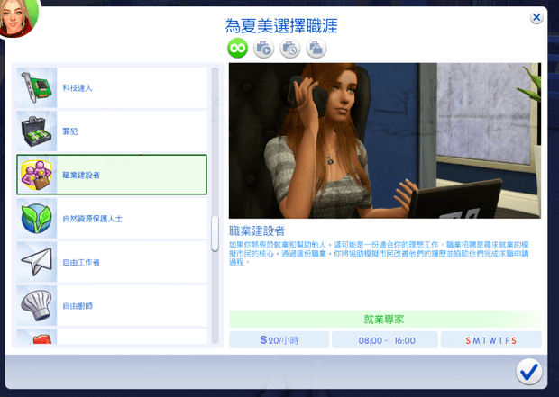Close the career selection dialog
Screen dimensions: 559x397
click(536, 17)
